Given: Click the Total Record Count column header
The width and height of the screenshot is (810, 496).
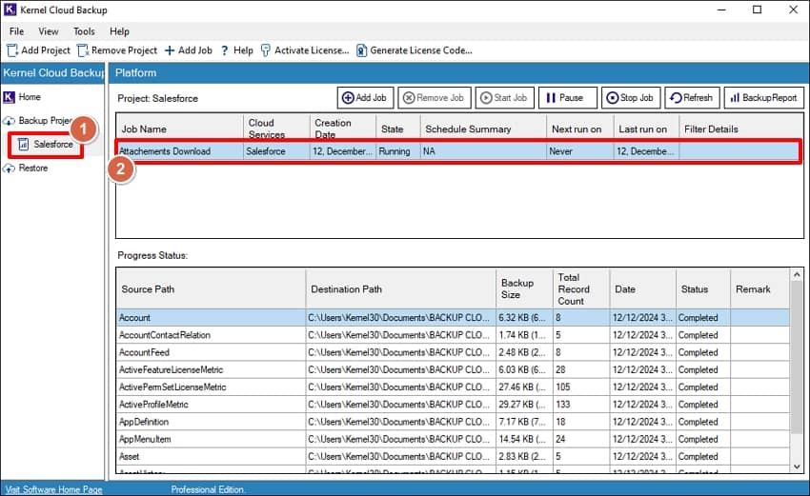Looking at the screenshot, I should click(x=581, y=289).
